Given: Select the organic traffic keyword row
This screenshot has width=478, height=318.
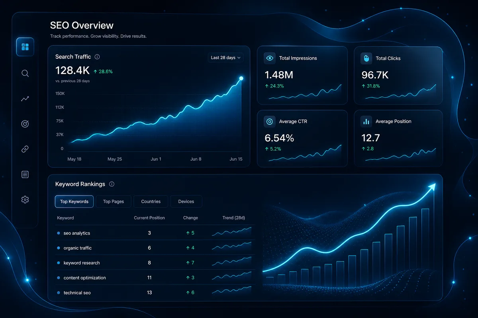Looking at the screenshot, I should [x=155, y=248].
